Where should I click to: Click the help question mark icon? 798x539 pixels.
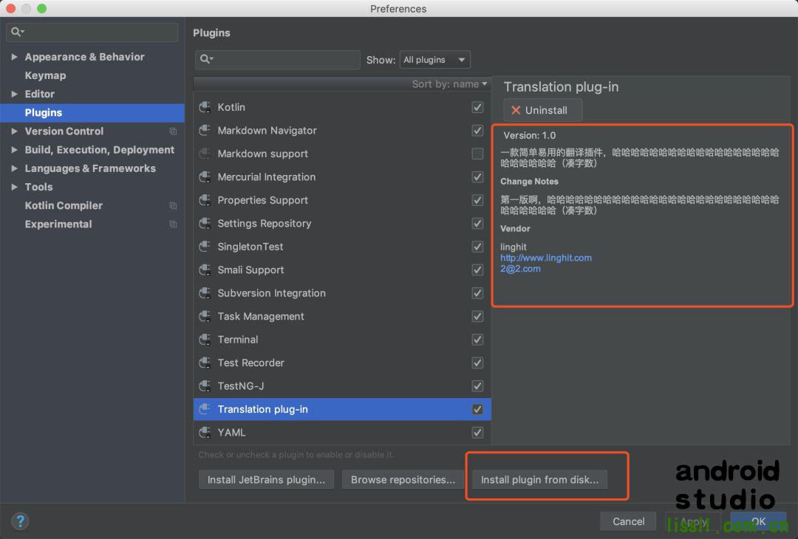coord(20,521)
